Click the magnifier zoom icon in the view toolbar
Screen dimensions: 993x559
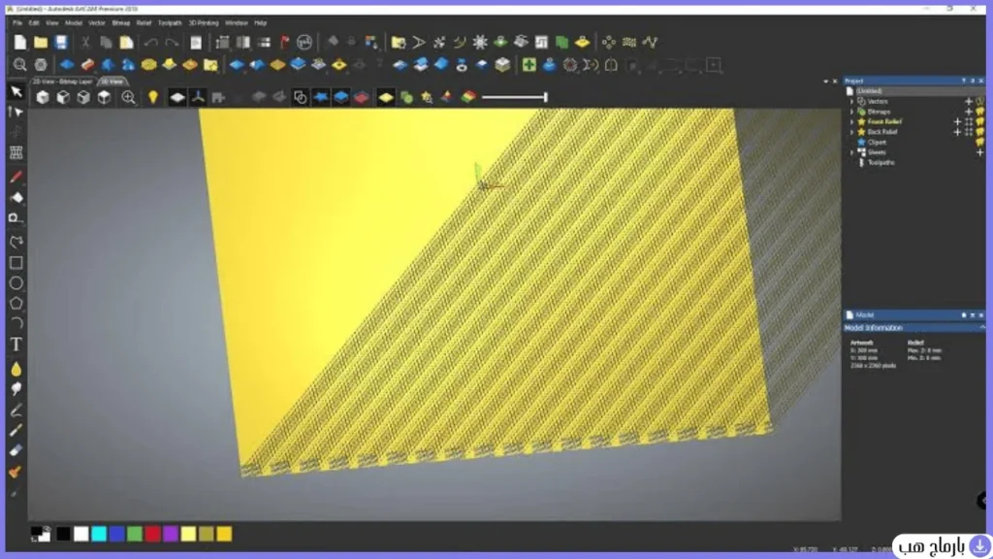[x=129, y=97]
